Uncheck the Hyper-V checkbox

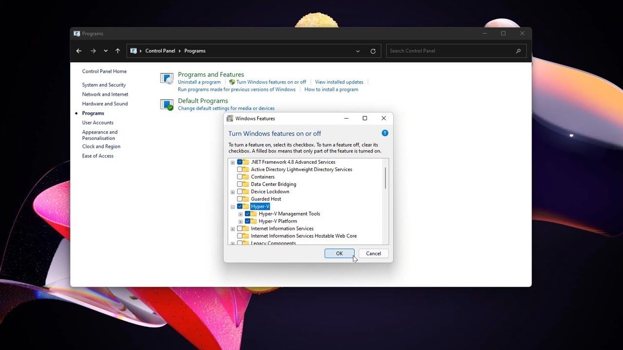239,207
